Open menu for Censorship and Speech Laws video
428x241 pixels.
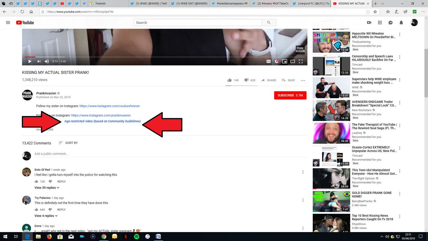point(399,57)
